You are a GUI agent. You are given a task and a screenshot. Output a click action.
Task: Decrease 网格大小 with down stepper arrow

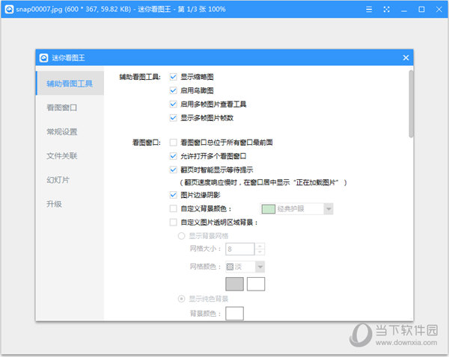[x=260, y=252]
